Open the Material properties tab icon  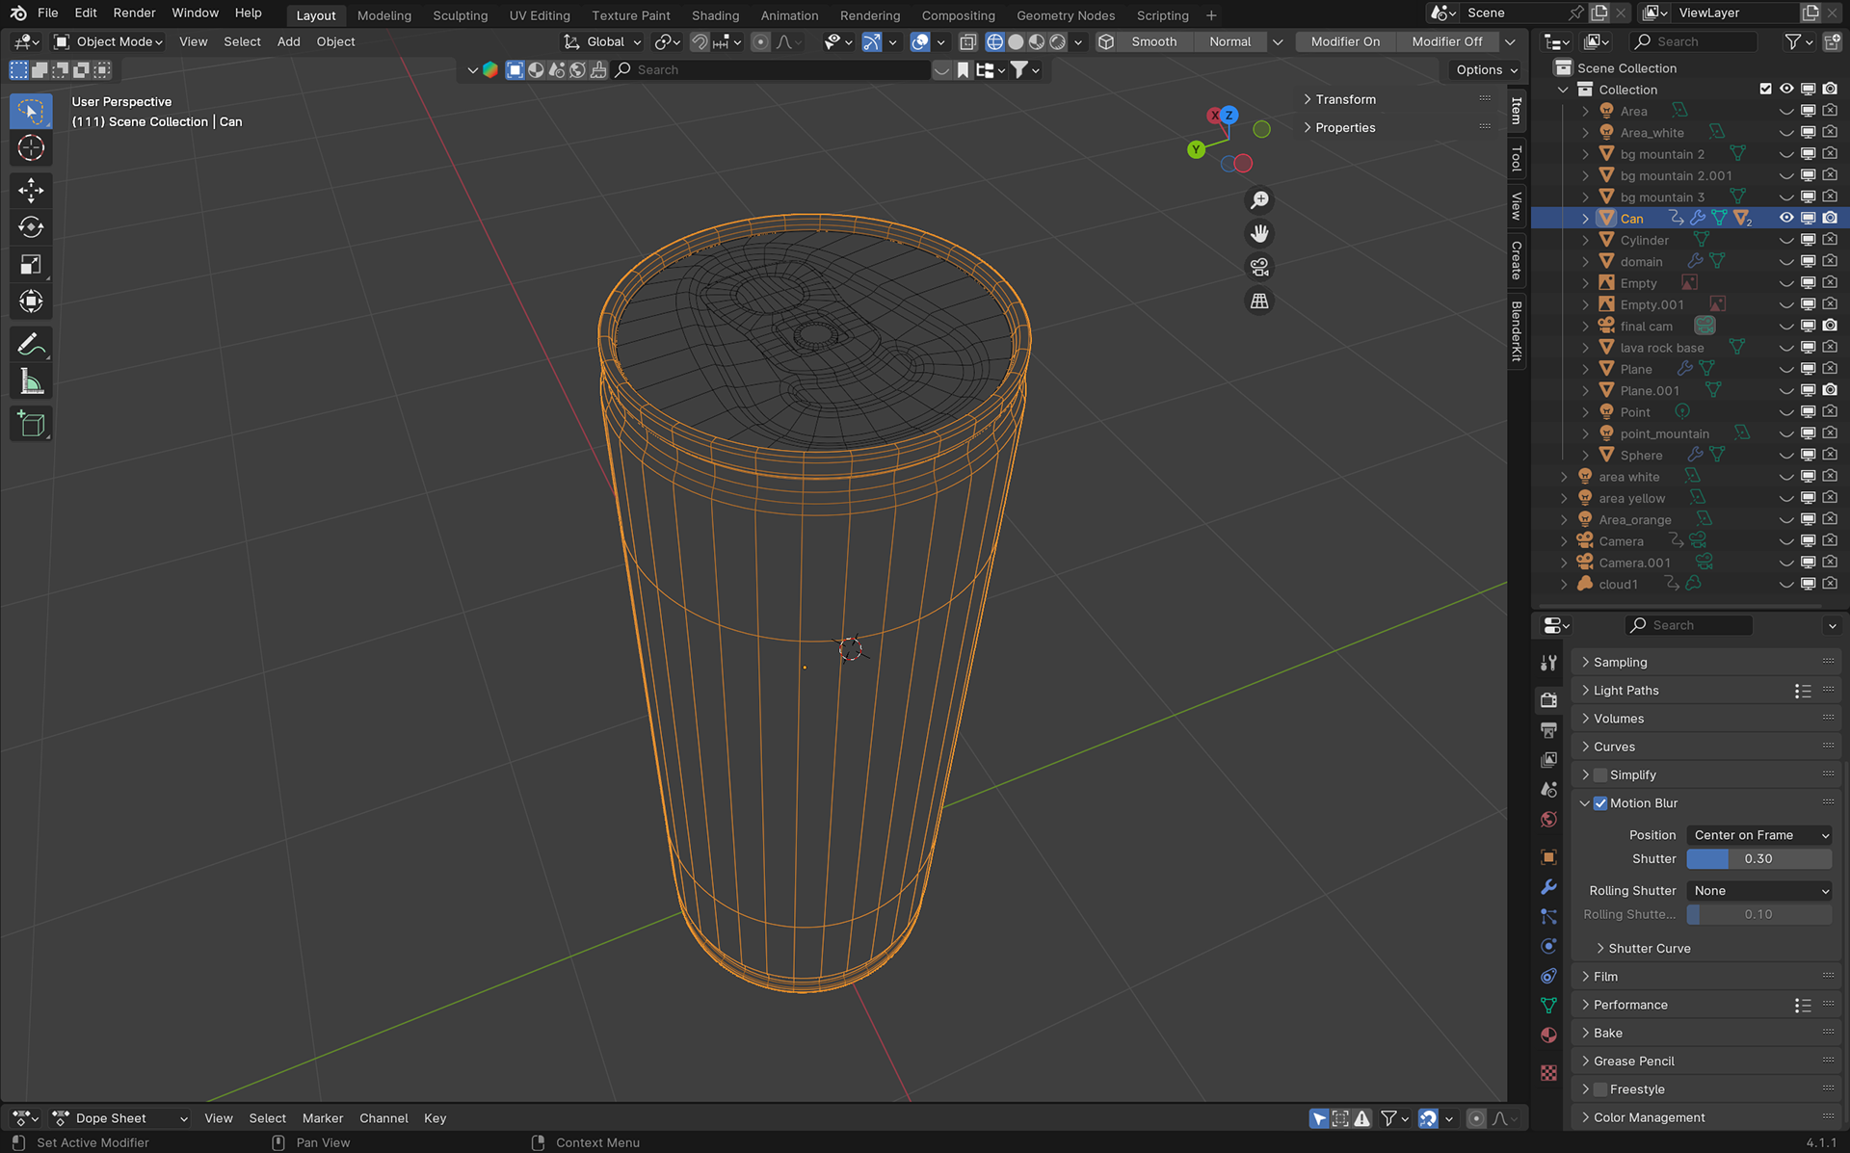click(x=1548, y=1035)
